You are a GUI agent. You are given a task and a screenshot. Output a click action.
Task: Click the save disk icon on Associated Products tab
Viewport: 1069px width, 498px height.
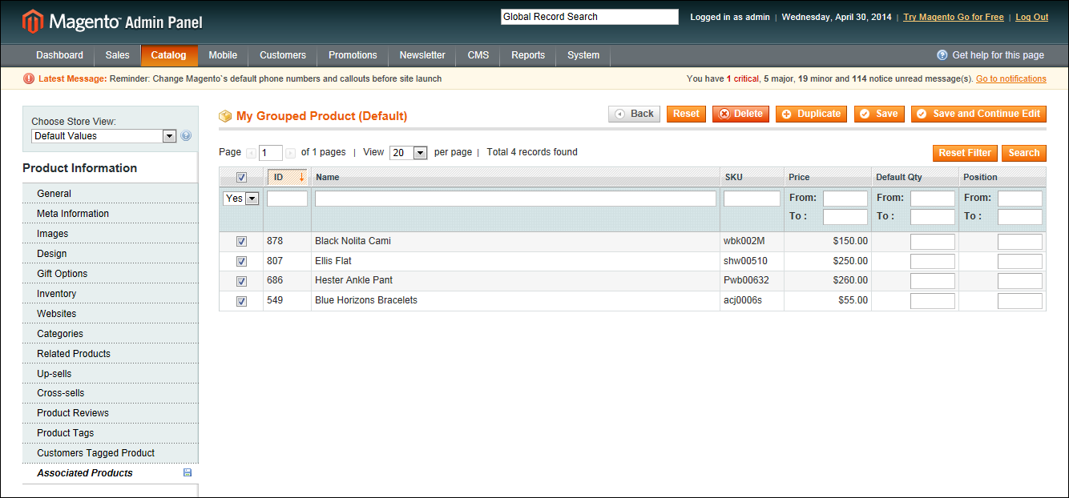click(x=188, y=473)
